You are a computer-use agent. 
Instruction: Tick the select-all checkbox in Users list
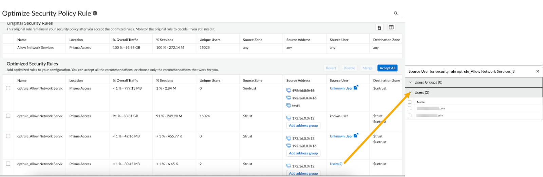pyautogui.click(x=410, y=102)
